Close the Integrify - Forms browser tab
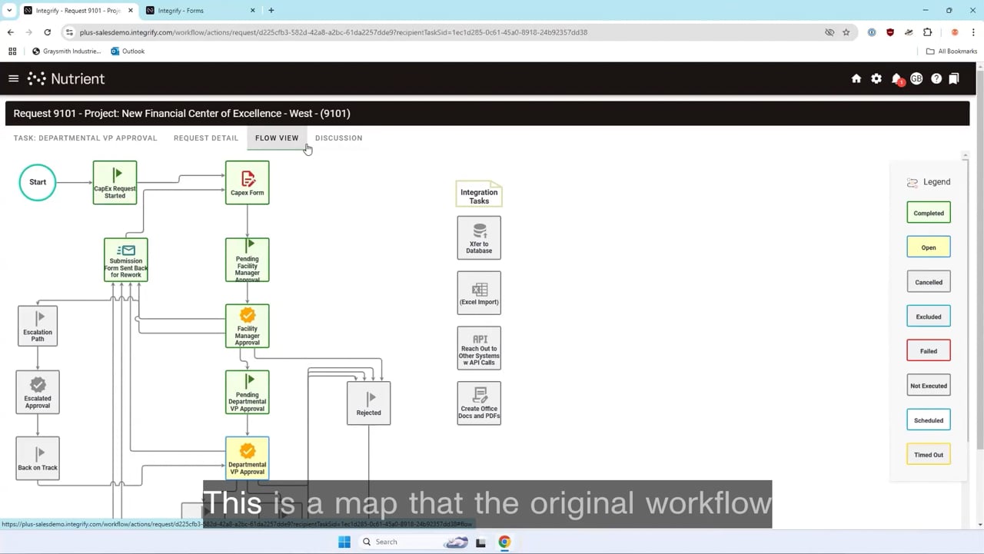984x554 pixels. click(253, 11)
